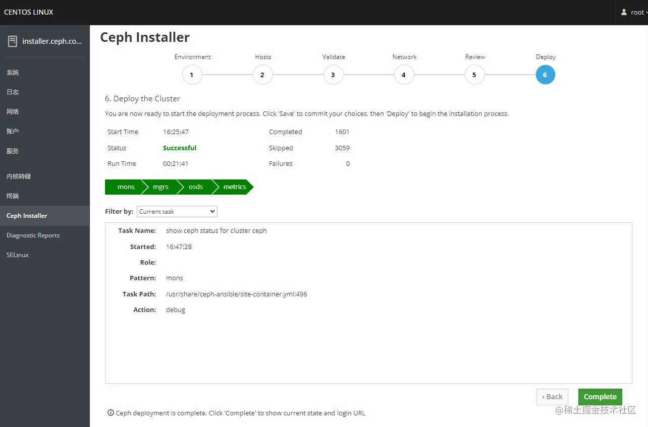Click the CENTOS LINUX title

click(29, 12)
